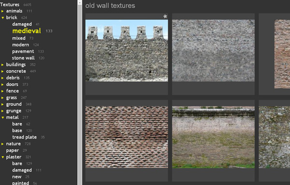Expand the nature category arrow
The image size is (290, 185).
tap(2, 144)
